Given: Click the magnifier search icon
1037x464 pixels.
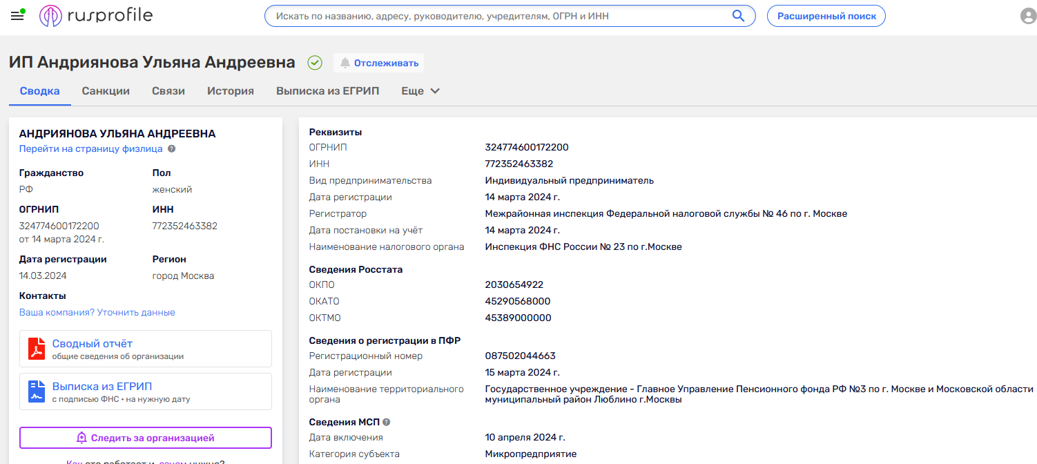Looking at the screenshot, I should 738,16.
